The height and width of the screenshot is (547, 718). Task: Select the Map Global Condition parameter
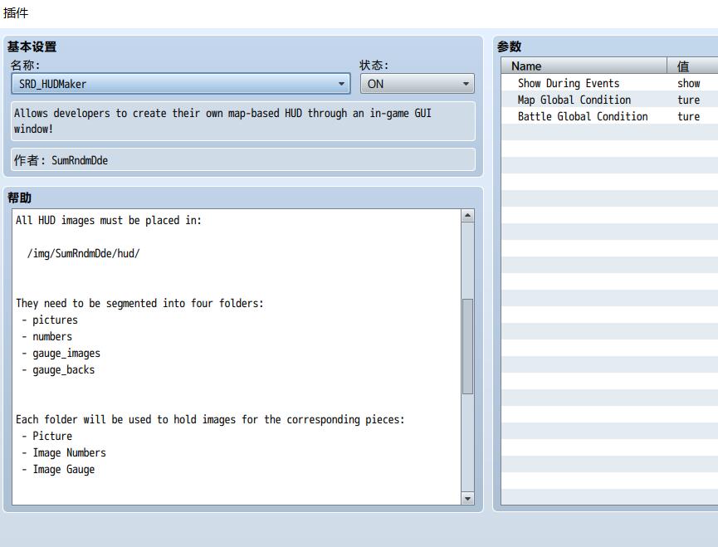tap(574, 100)
